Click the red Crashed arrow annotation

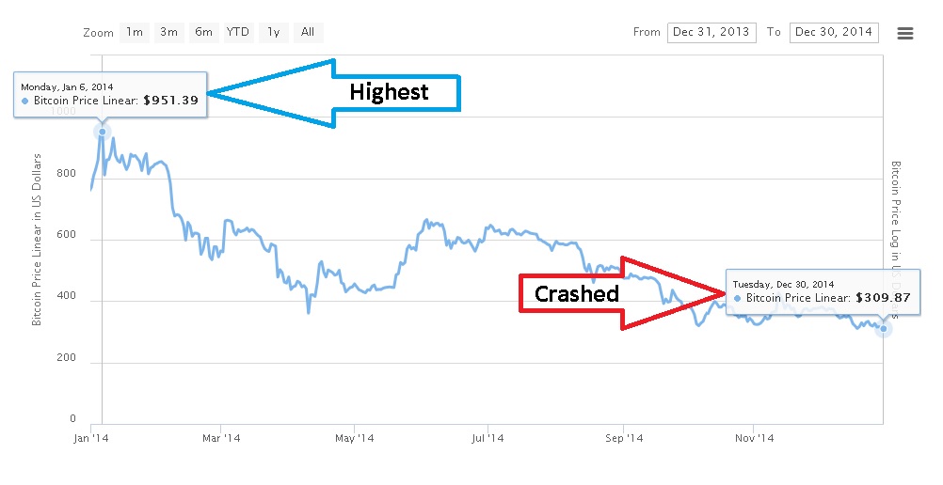point(623,293)
